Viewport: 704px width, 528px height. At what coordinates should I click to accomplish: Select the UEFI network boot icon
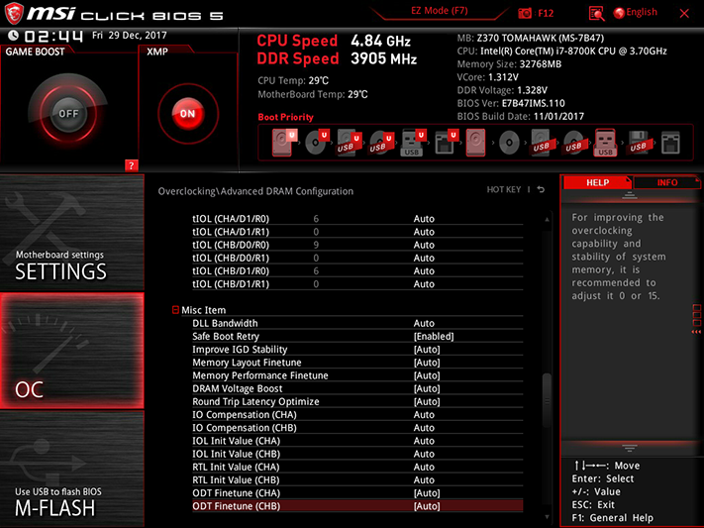pyautogui.click(x=446, y=143)
